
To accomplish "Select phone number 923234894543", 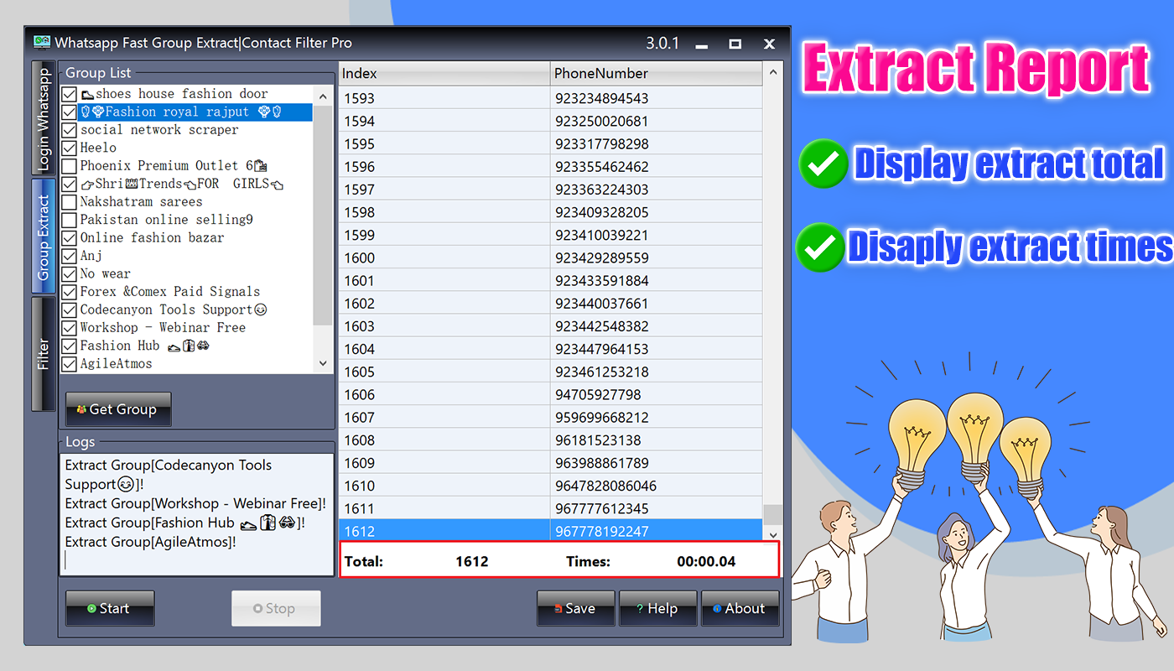I will 657,98.
